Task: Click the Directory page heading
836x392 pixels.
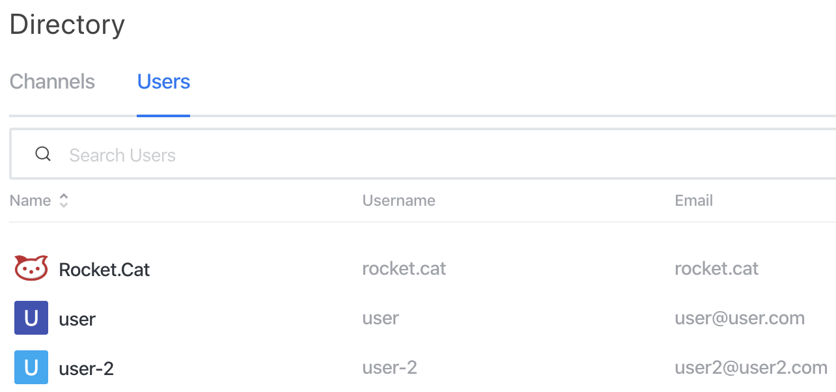Action: click(x=67, y=25)
